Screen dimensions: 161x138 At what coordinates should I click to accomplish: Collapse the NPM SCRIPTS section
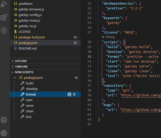(x=45, y=72)
